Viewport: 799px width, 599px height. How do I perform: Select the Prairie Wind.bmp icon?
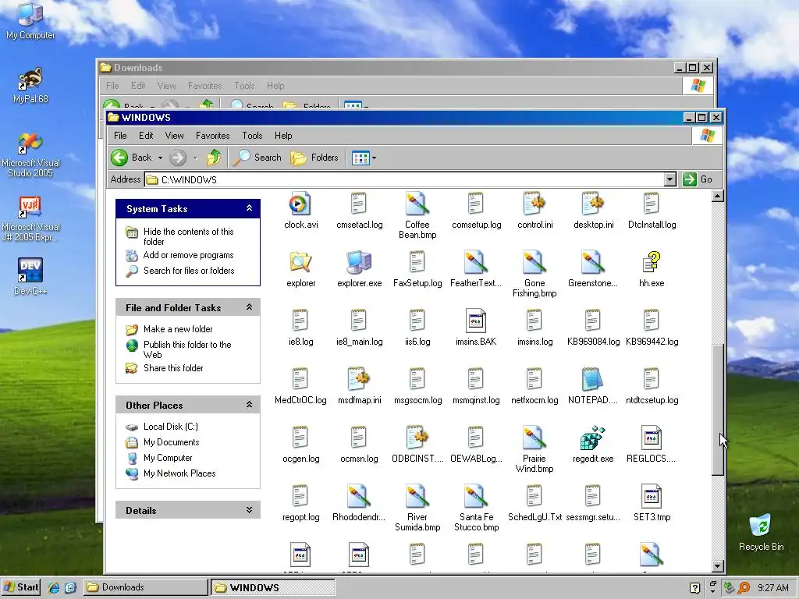534,438
